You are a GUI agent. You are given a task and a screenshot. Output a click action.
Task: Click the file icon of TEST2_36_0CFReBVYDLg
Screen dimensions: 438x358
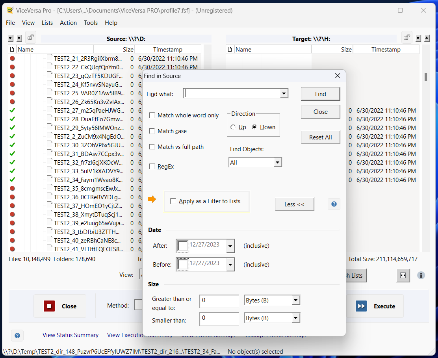click(50, 196)
